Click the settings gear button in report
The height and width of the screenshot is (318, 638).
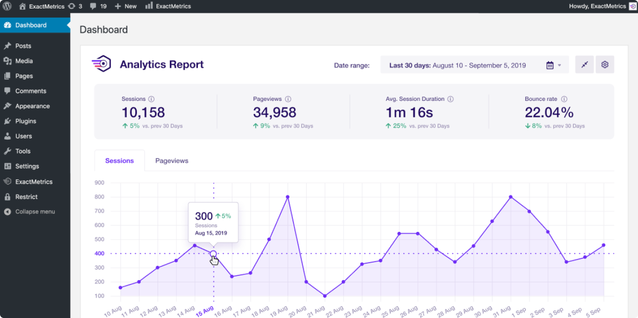(x=604, y=65)
